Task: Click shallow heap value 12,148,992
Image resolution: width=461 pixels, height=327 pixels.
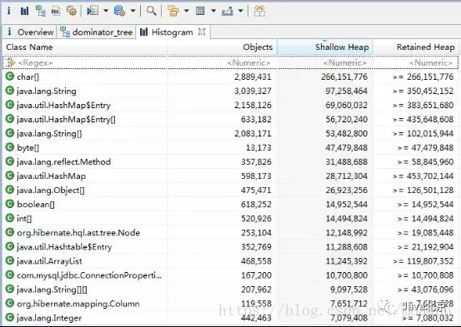Action: coord(346,233)
